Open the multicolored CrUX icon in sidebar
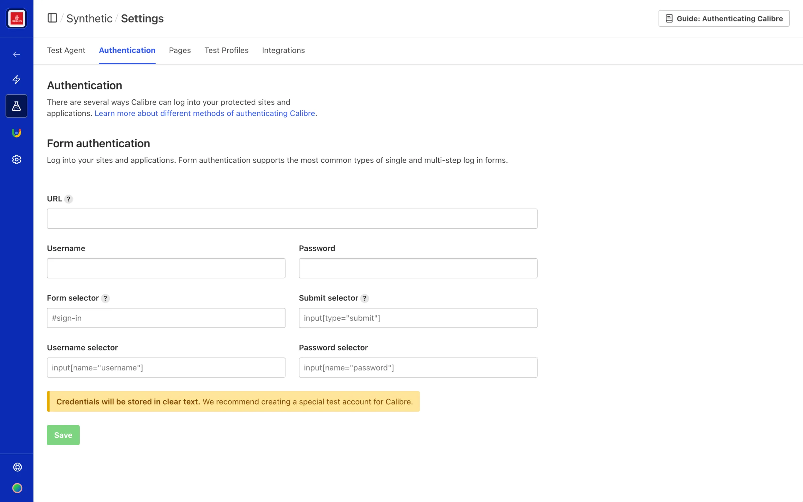 [x=16, y=133]
